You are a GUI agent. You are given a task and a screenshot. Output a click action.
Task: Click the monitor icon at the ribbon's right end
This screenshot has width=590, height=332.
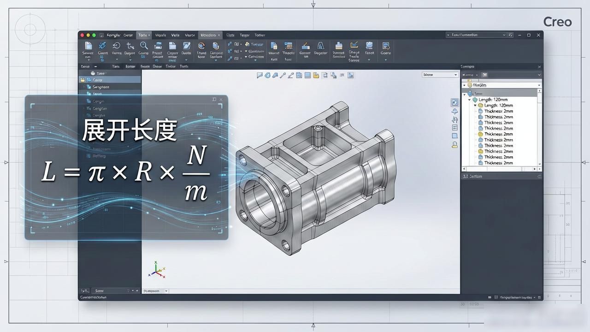(386, 46)
